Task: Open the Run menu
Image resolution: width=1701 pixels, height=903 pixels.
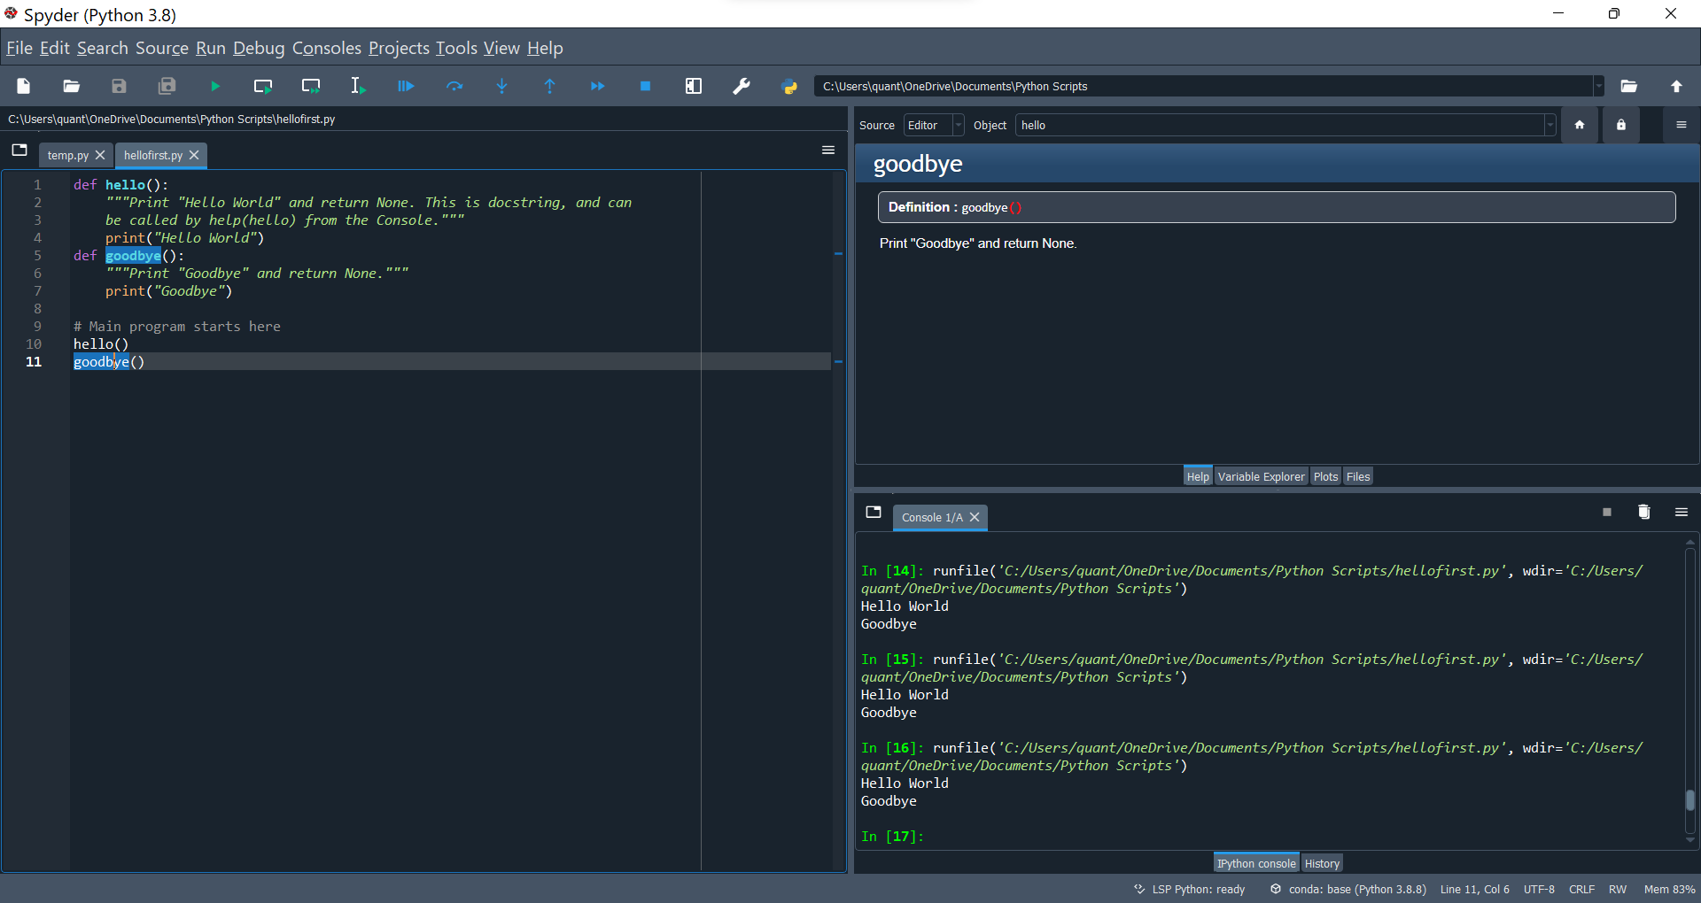Action: click(211, 48)
